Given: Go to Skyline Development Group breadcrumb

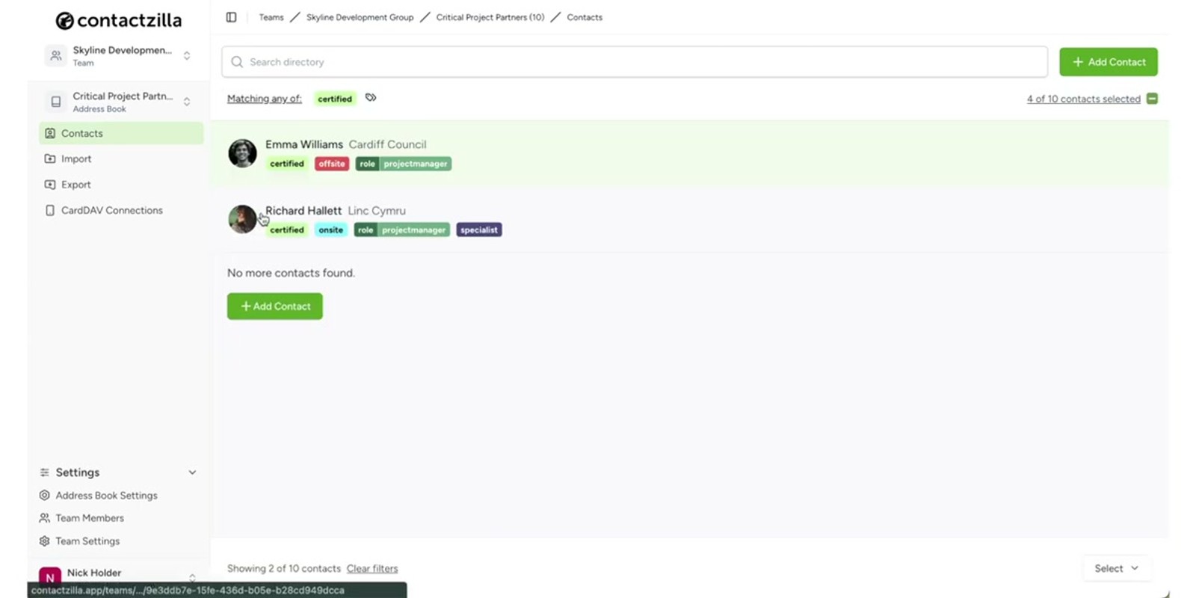Looking at the screenshot, I should pos(360,17).
